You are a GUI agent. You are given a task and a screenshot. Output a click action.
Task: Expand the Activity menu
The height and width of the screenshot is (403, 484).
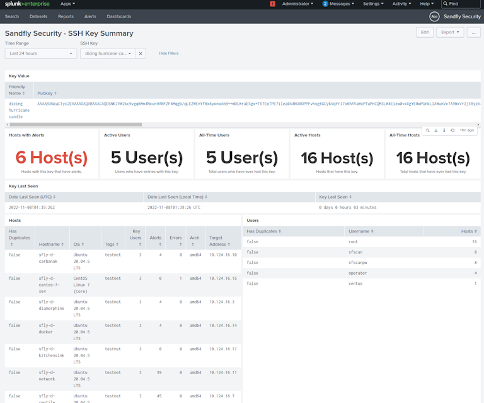pyautogui.click(x=401, y=4)
